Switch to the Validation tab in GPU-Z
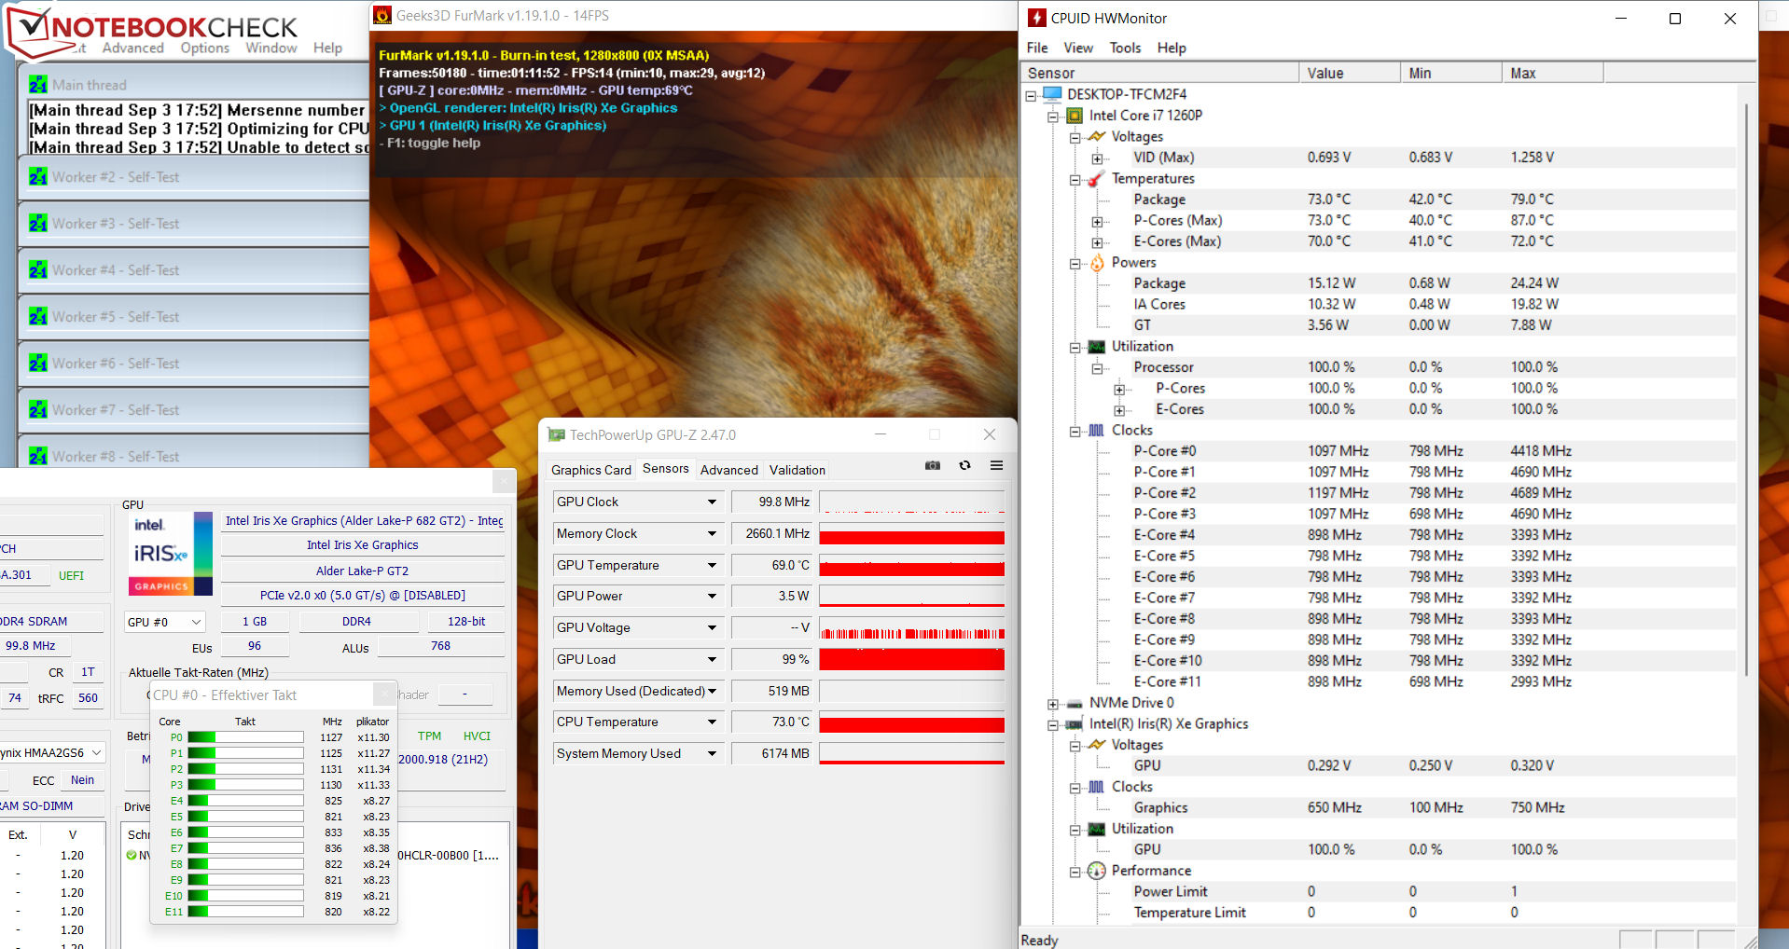This screenshot has width=1789, height=949. click(797, 470)
